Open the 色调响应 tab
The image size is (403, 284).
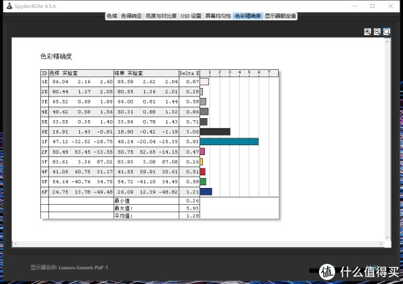coord(131,15)
